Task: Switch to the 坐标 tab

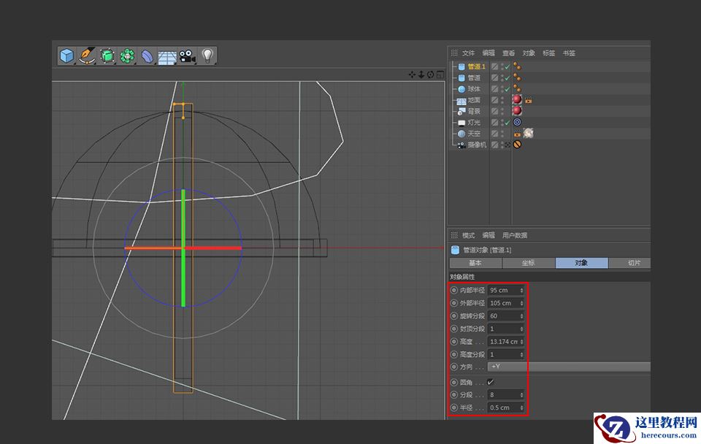Action: point(527,263)
